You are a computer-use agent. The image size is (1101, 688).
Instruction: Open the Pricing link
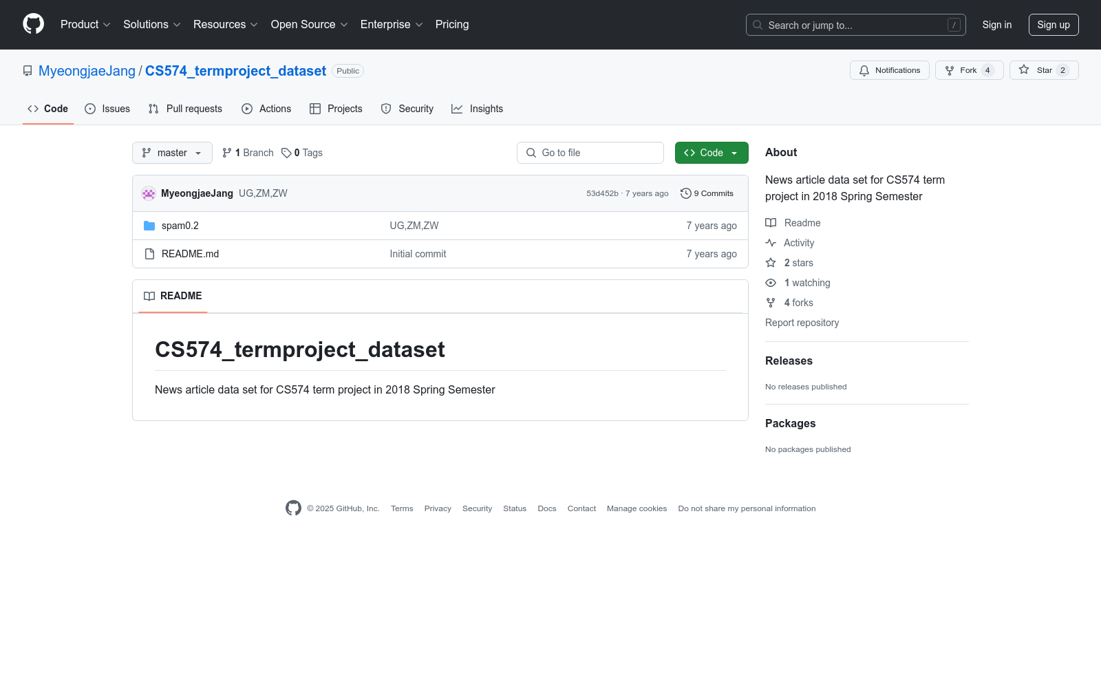click(452, 25)
